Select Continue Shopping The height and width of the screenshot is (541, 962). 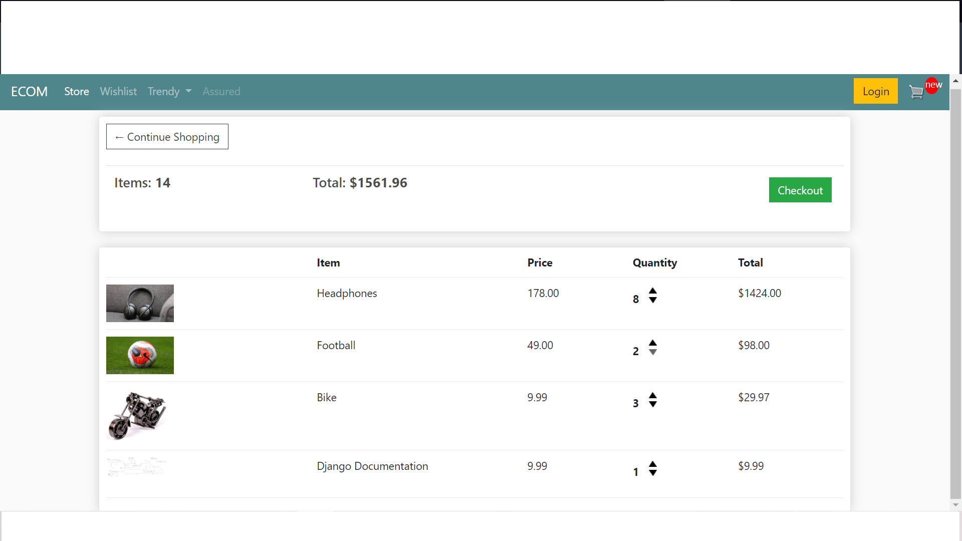tap(167, 136)
